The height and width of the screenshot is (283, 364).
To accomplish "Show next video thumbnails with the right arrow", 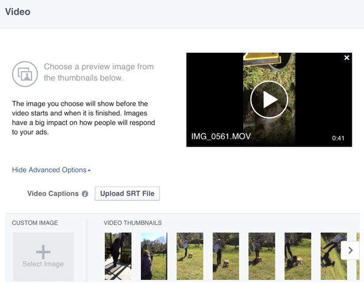I will pyautogui.click(x=349, y=251).
